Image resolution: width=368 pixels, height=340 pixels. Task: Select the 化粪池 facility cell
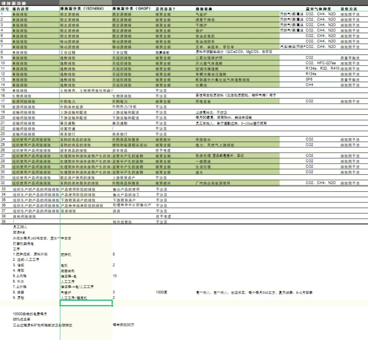[x=201, y=85]
